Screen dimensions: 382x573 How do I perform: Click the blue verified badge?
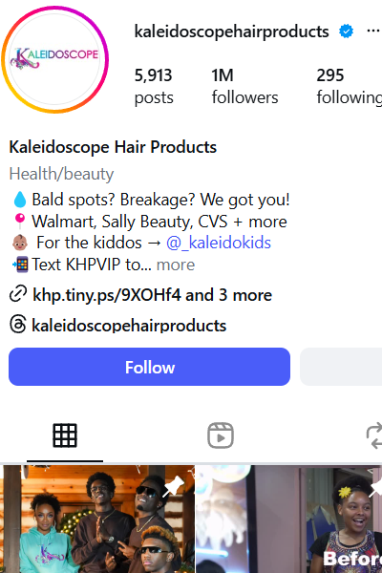coord(346,32)
